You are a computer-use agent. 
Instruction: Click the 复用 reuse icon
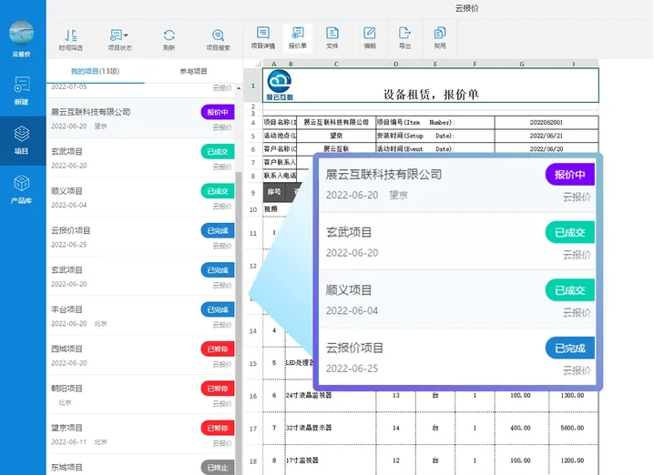pos(440,38)
